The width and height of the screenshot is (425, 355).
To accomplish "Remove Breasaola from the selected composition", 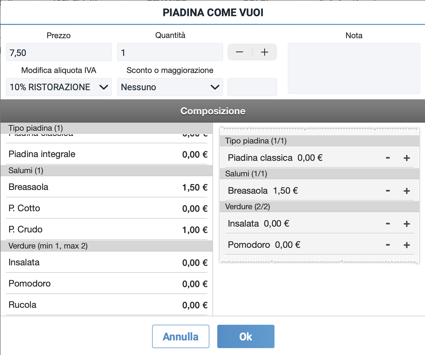I will click(388, 191).
